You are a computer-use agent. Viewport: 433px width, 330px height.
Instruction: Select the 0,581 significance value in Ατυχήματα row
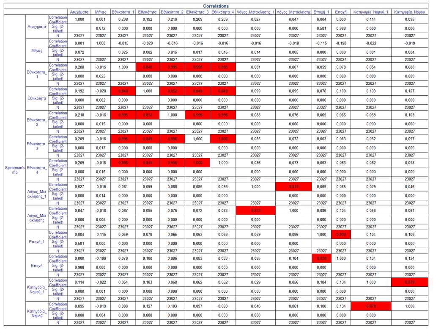pyautogui.click(x=321, y=28)
